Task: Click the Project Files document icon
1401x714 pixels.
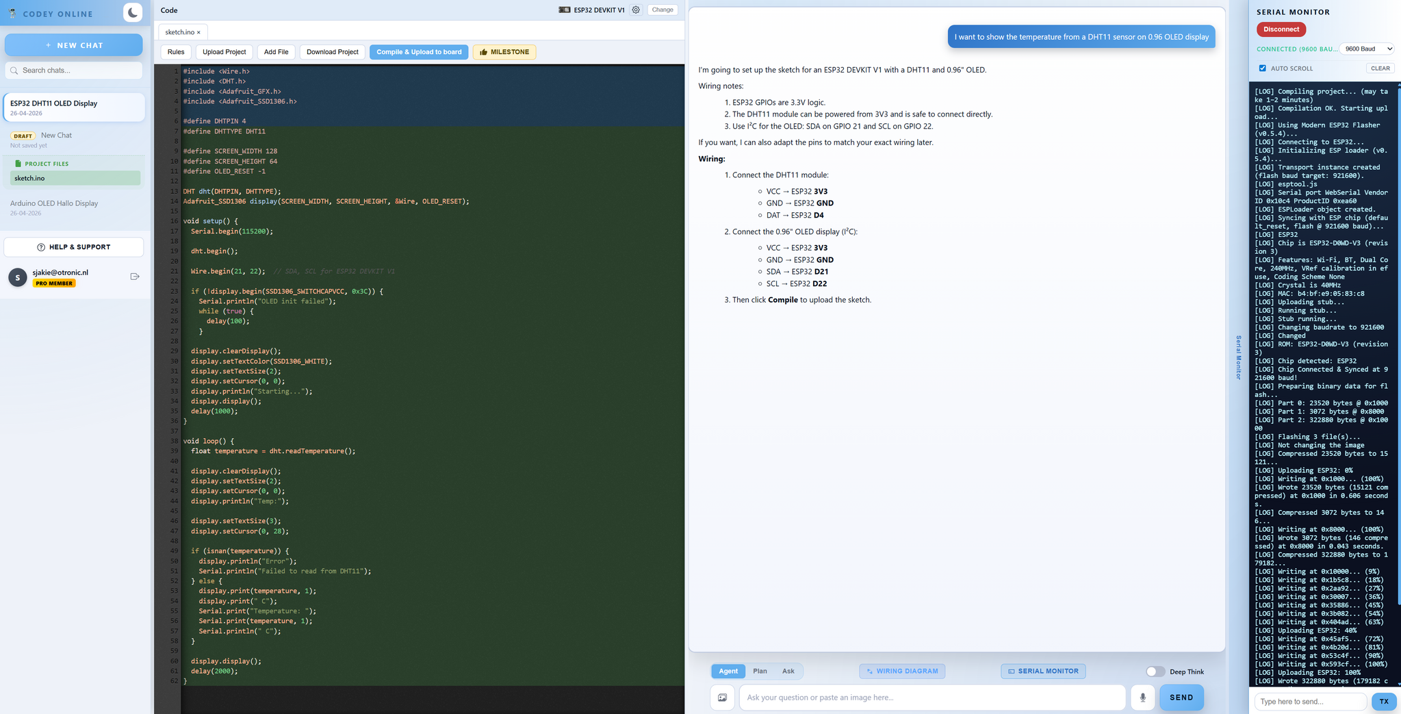Action: (x=18, y=164)
